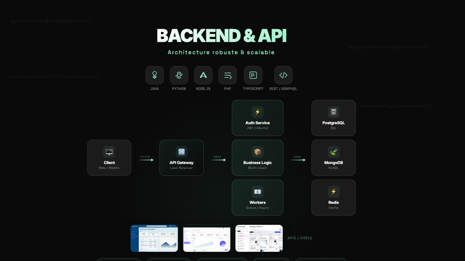The width and height of the screenshot is (465, 261).
Task: Click the 'APIS LIVRÉES' label
Action: click(300, 238)
